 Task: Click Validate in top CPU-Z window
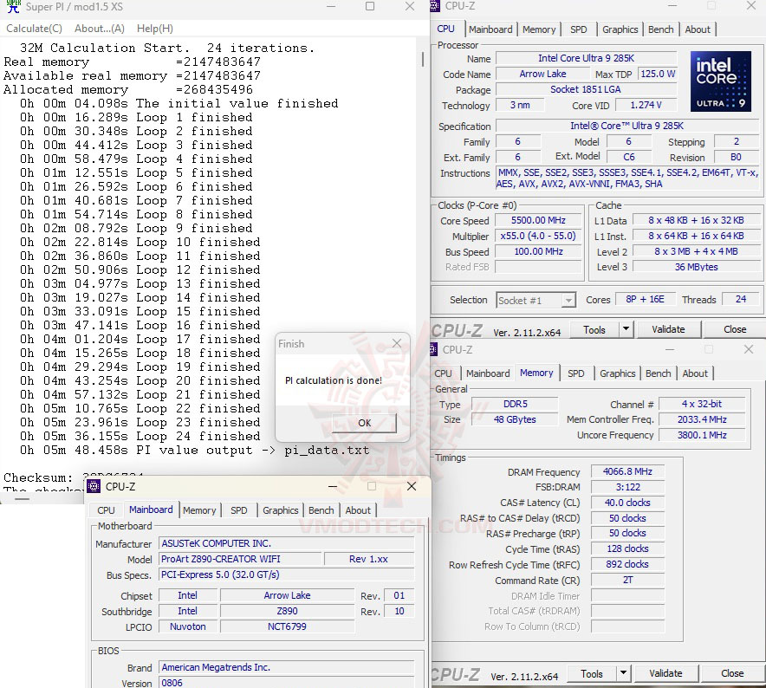pos(668,330)
